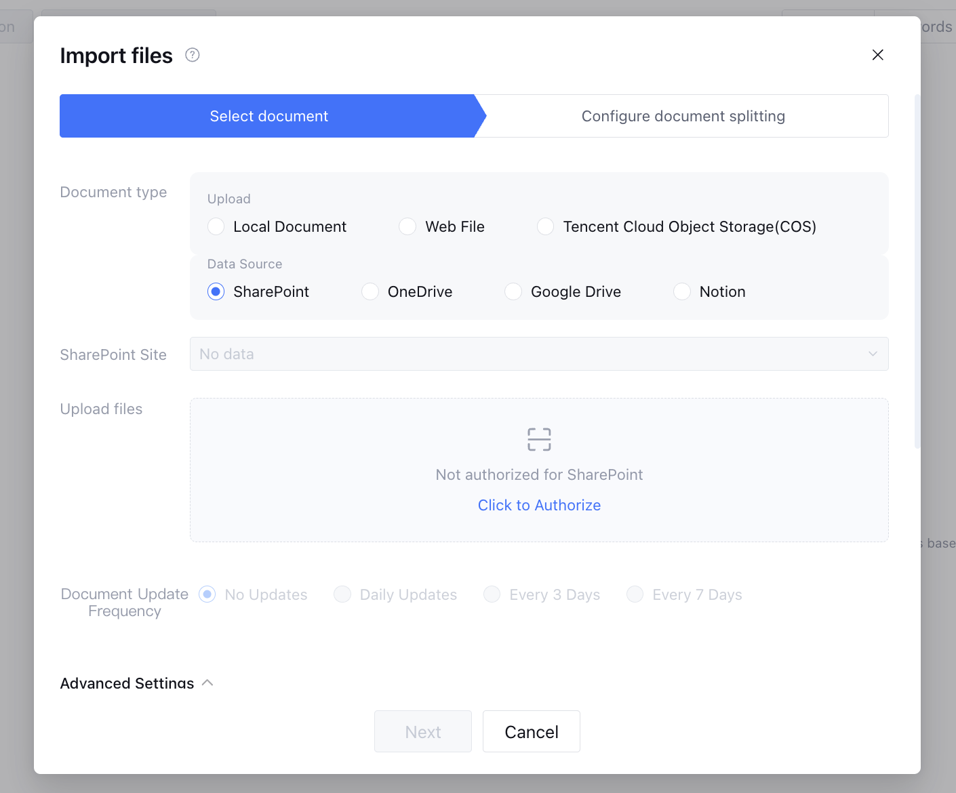The image size is (956, 793).
Task: Close the Import files dialog
Action: click(x=877, y=55)
